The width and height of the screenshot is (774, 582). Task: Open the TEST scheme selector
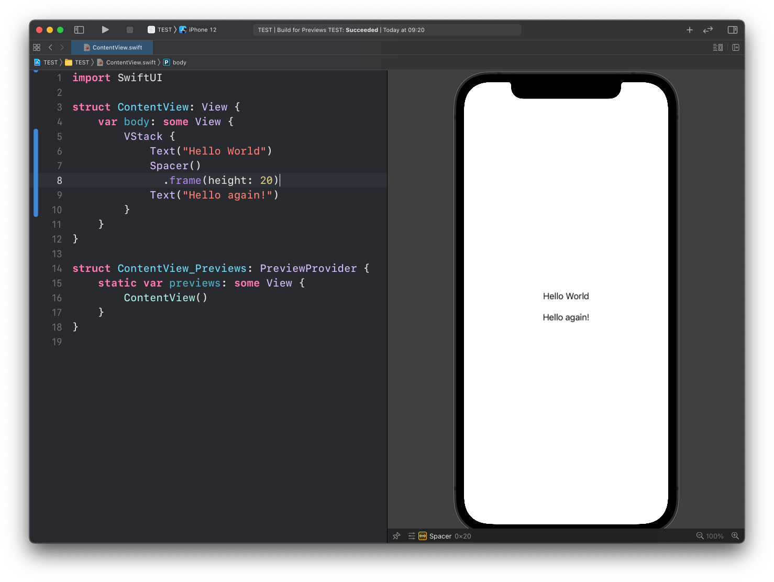coord(160,30)
